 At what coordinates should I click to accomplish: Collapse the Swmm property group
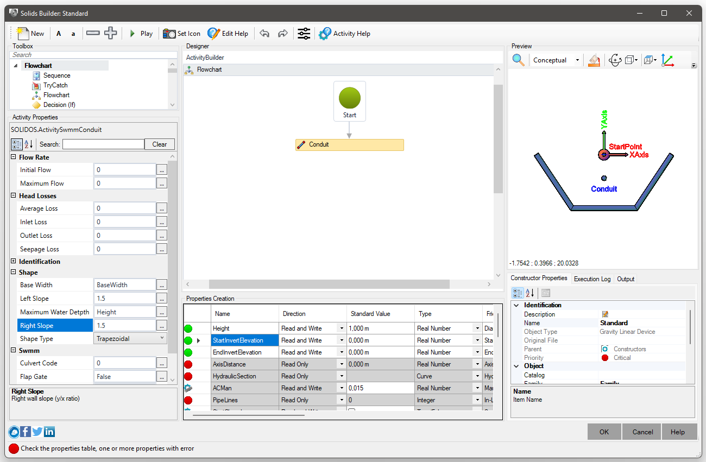[x=14, y=351]
